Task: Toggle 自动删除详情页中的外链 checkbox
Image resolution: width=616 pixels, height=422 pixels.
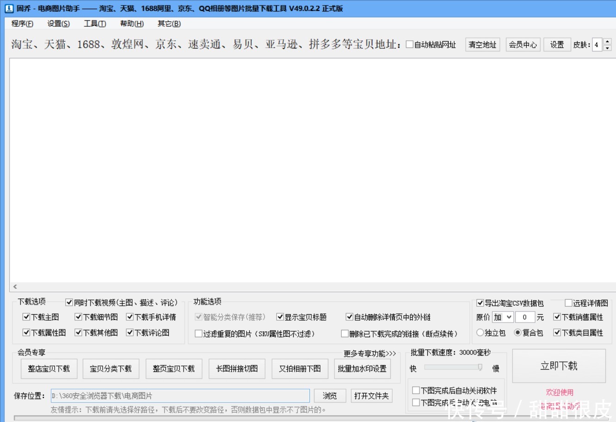Action: (x=350, y=317)
